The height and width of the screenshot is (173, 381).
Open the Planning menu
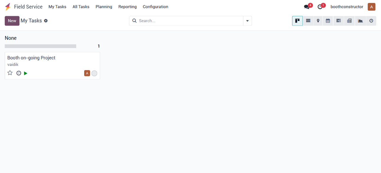click(x=104, y=7)
